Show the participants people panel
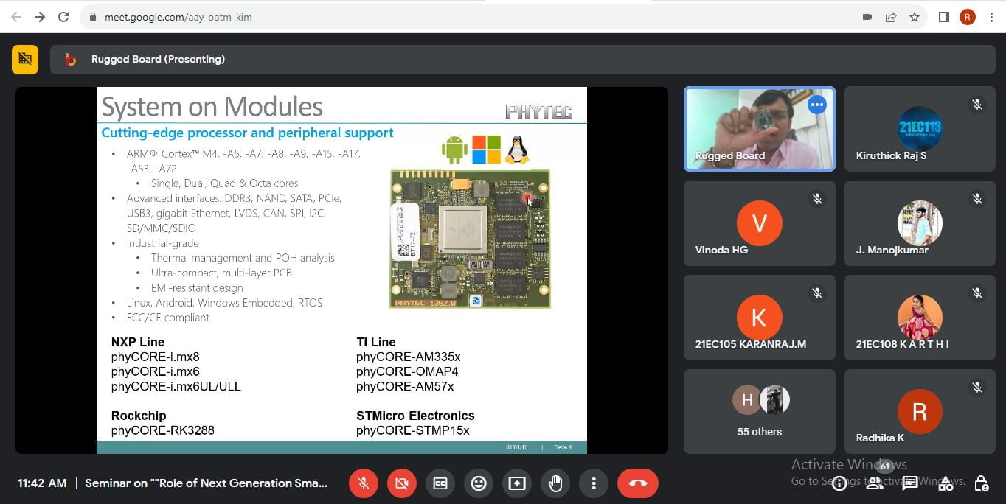The width and height of the screenshot is (1006, 504). [875, 483]
